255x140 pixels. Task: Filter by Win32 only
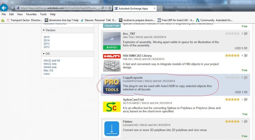(50, 64)
